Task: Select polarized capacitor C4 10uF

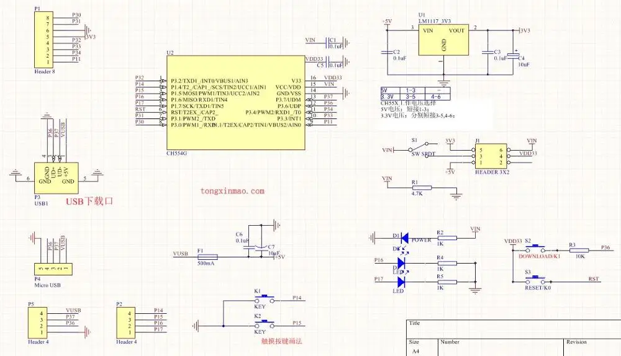Action: (x=514, y=56)
